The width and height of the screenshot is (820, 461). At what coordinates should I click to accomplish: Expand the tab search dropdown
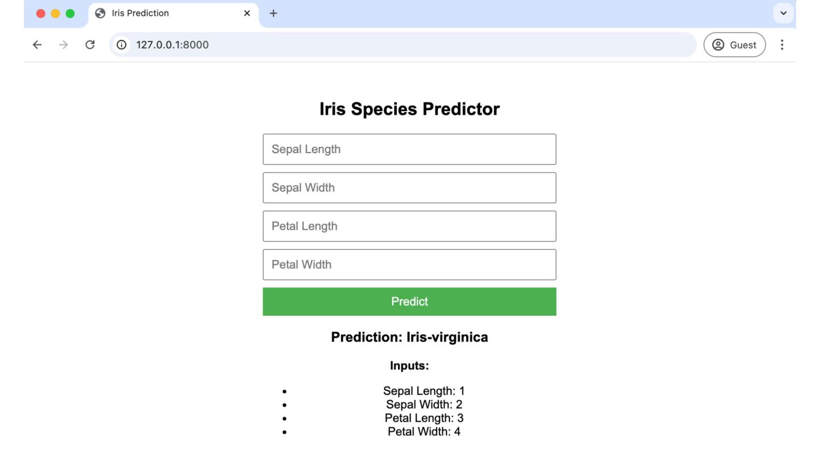[x=783, y=13]
